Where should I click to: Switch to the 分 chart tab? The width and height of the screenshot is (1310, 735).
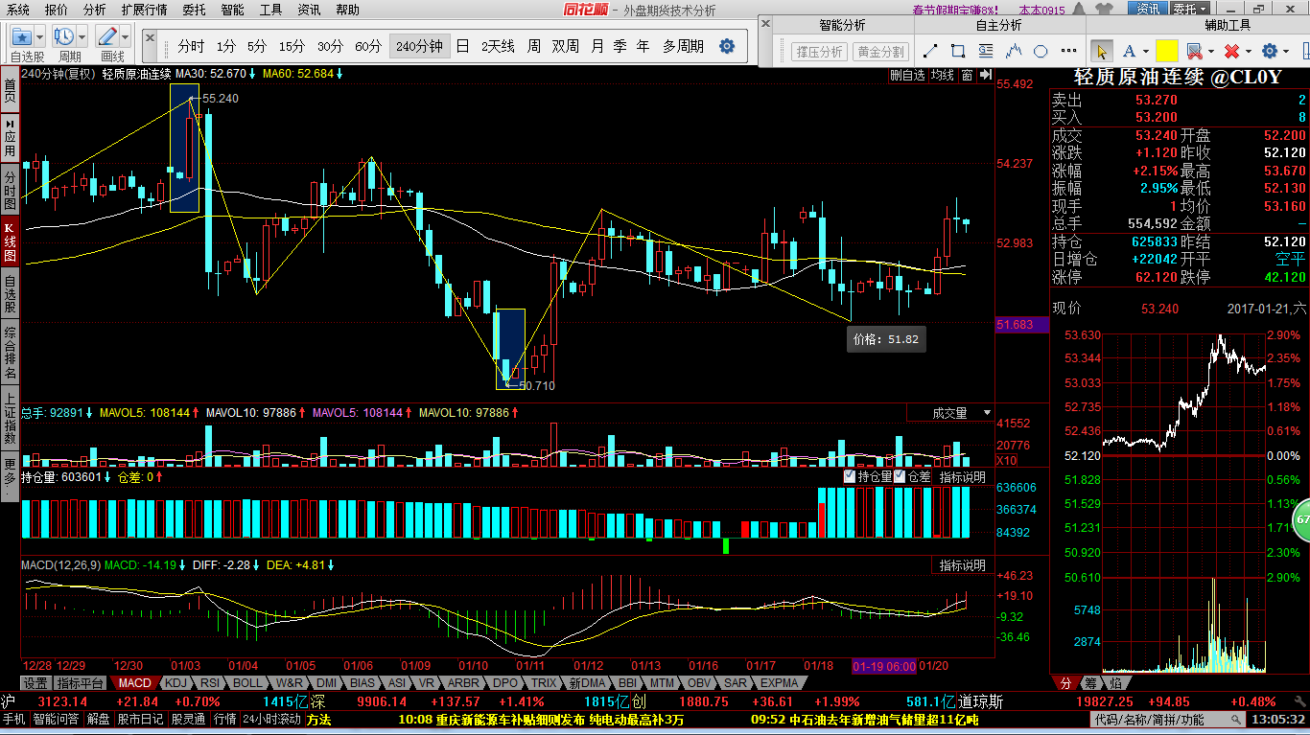coord(1065,683)
